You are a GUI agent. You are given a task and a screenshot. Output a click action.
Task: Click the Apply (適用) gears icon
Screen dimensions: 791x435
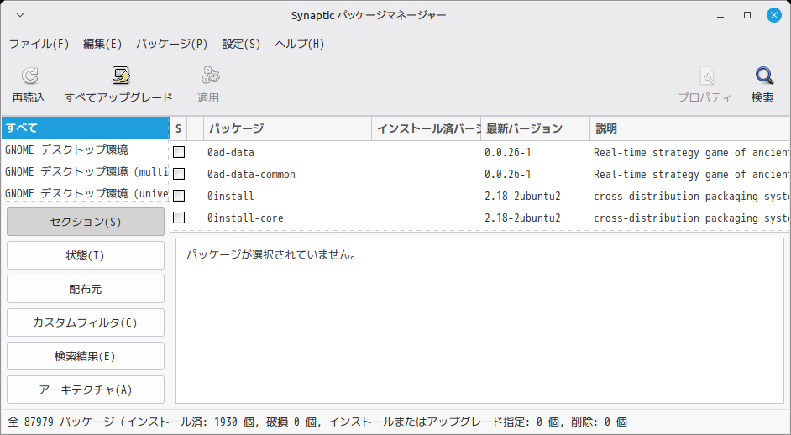[208, 77]
